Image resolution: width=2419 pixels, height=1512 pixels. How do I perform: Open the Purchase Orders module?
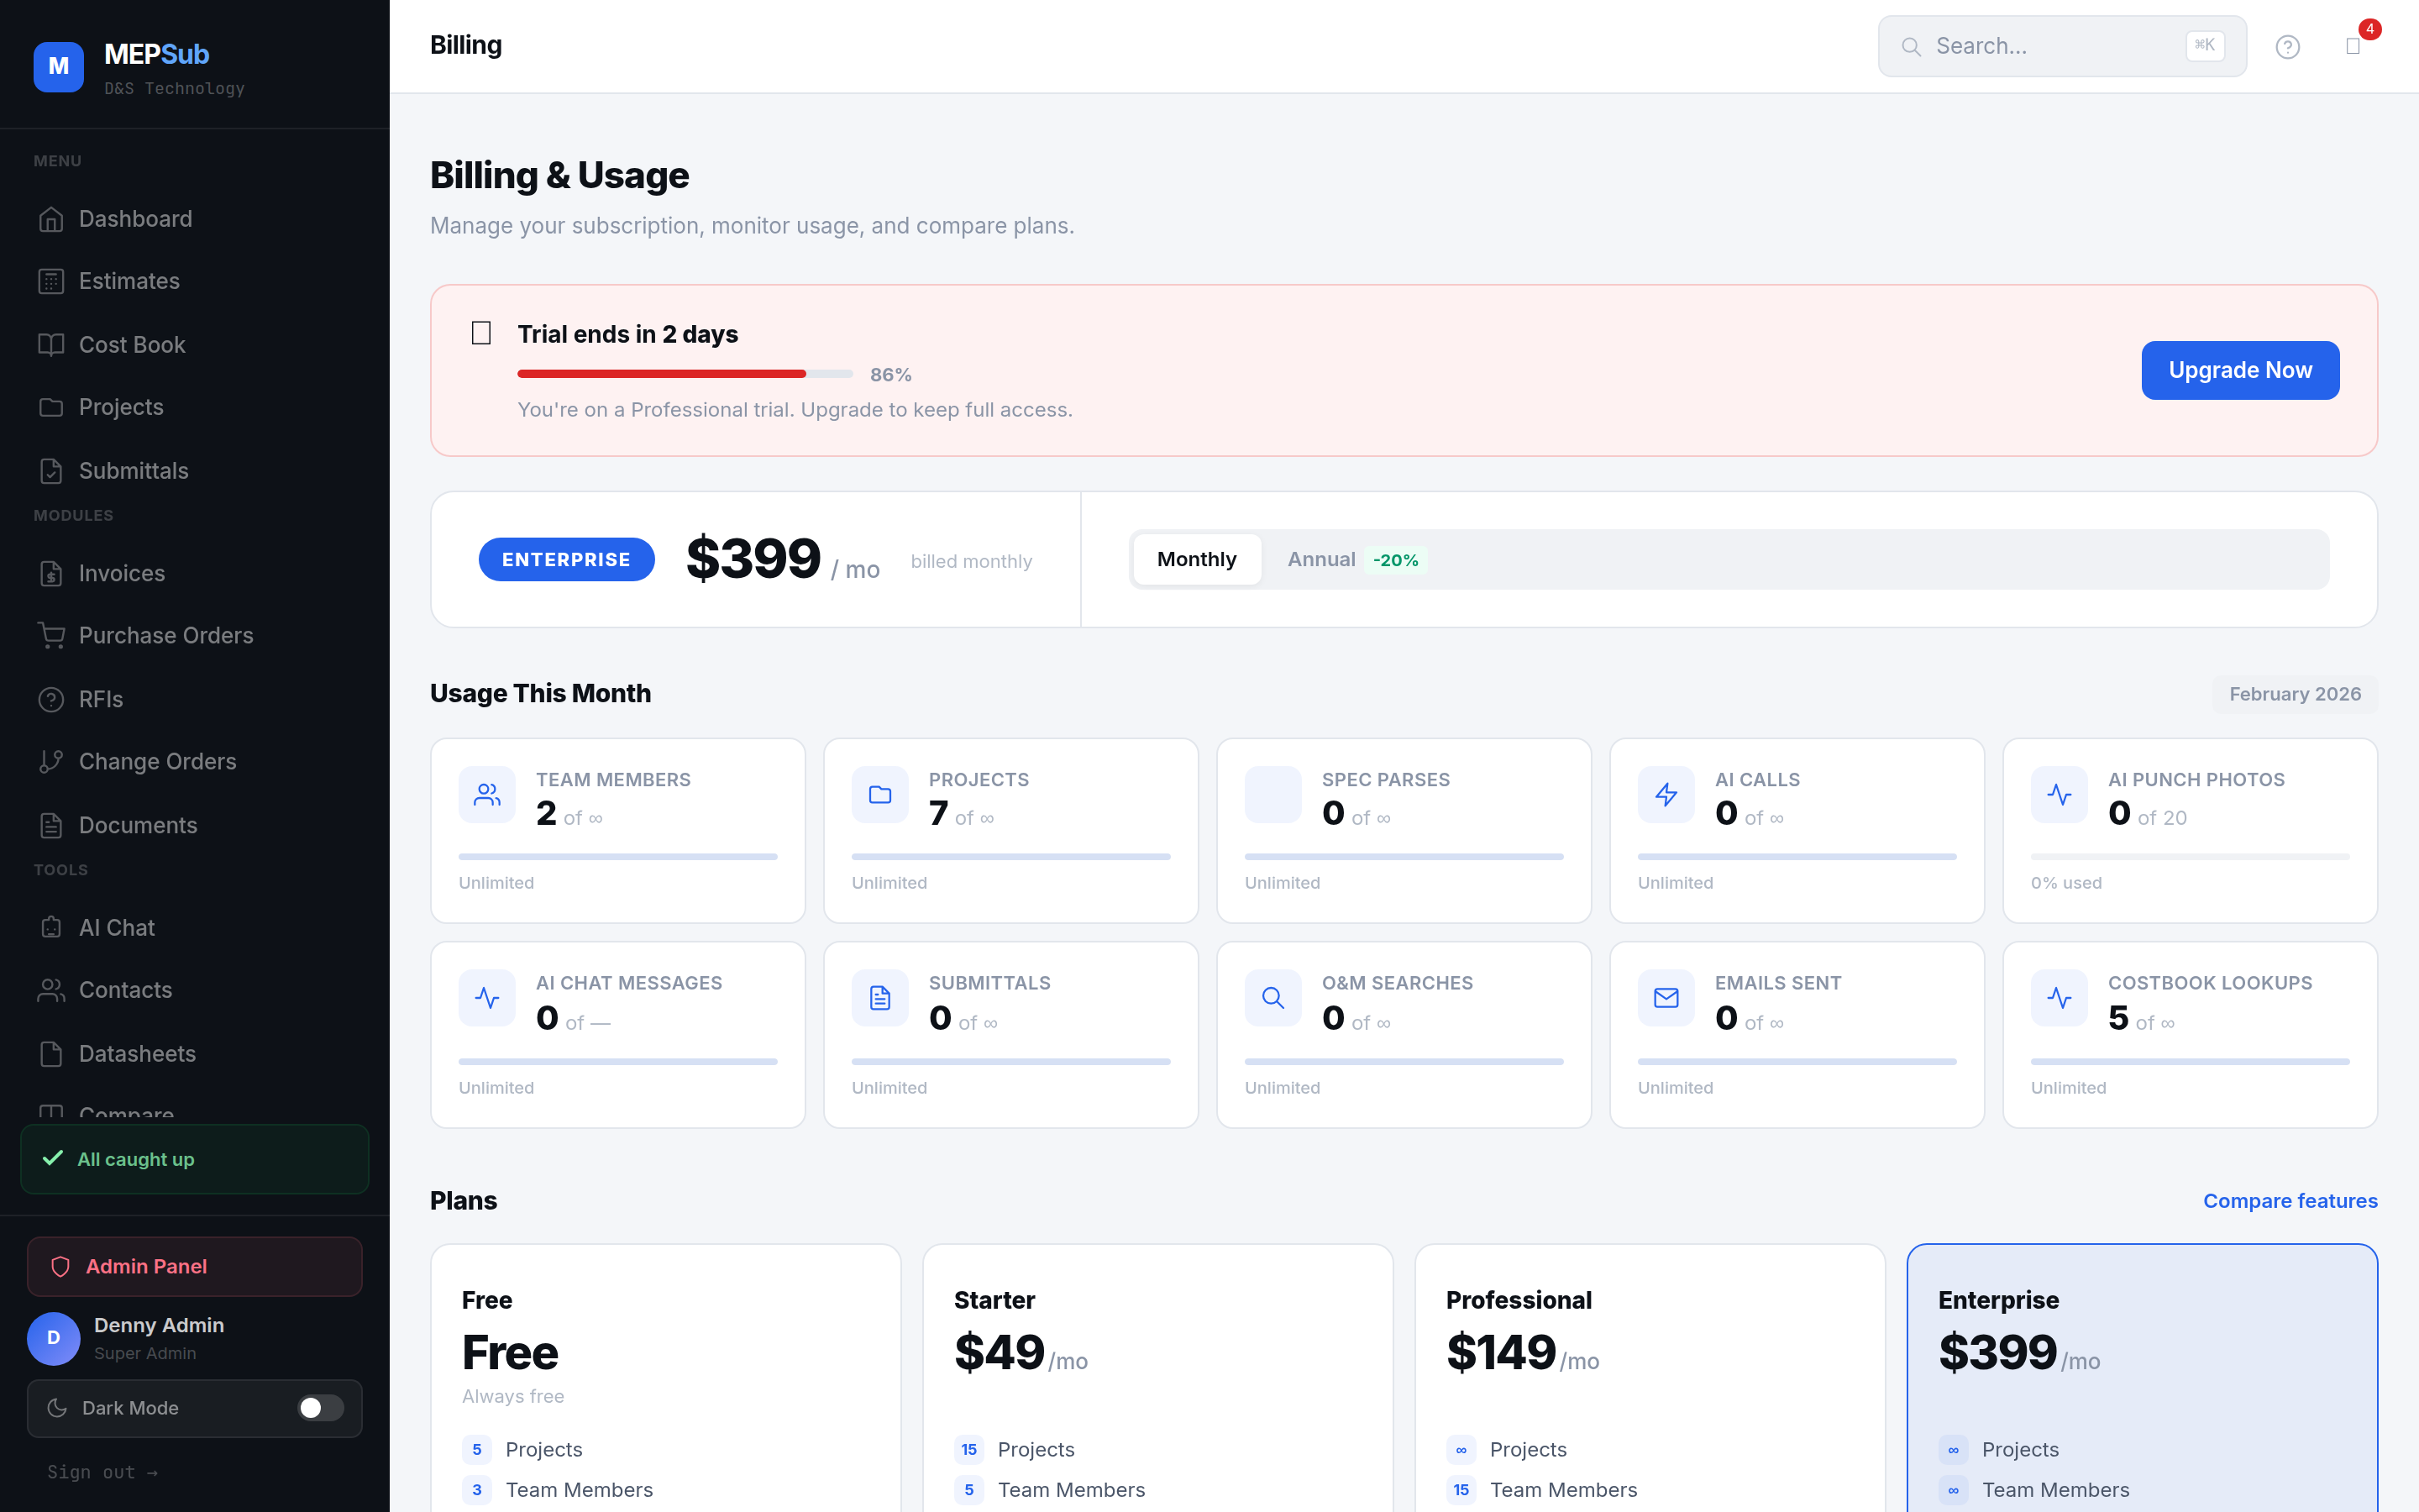165,635
